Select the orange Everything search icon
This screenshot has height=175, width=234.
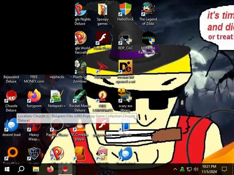12,153
